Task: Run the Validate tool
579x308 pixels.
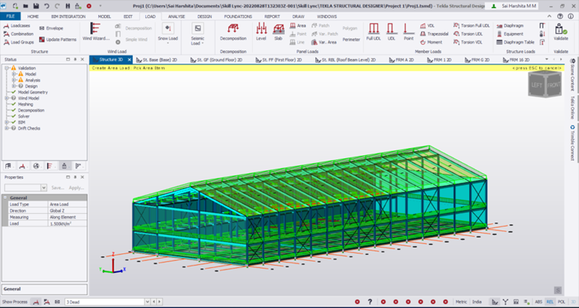Action: coord(560,31)
